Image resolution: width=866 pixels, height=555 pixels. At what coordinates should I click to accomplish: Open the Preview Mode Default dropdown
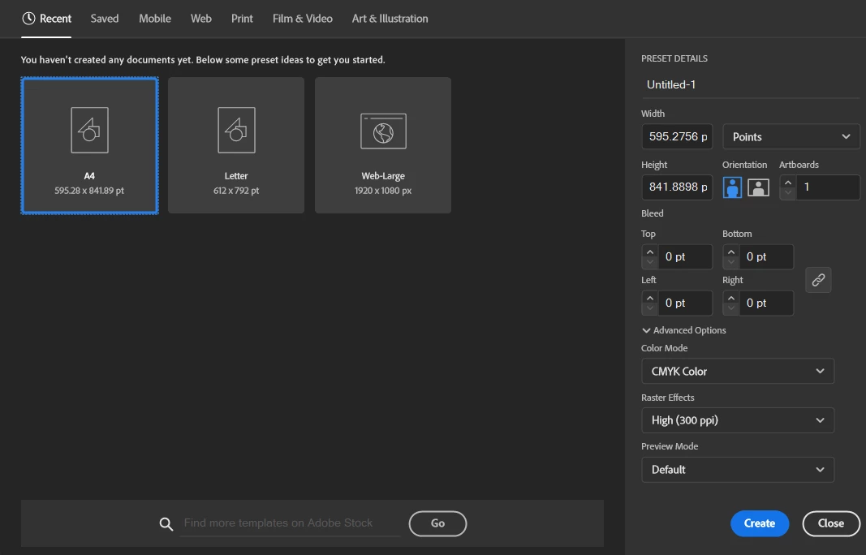pos(737,470)
